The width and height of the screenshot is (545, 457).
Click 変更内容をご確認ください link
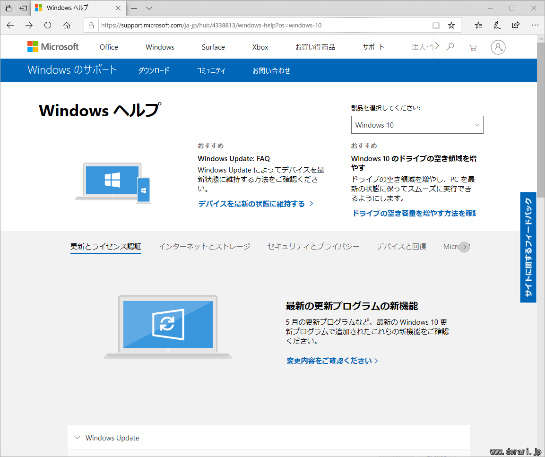point(332,361)
